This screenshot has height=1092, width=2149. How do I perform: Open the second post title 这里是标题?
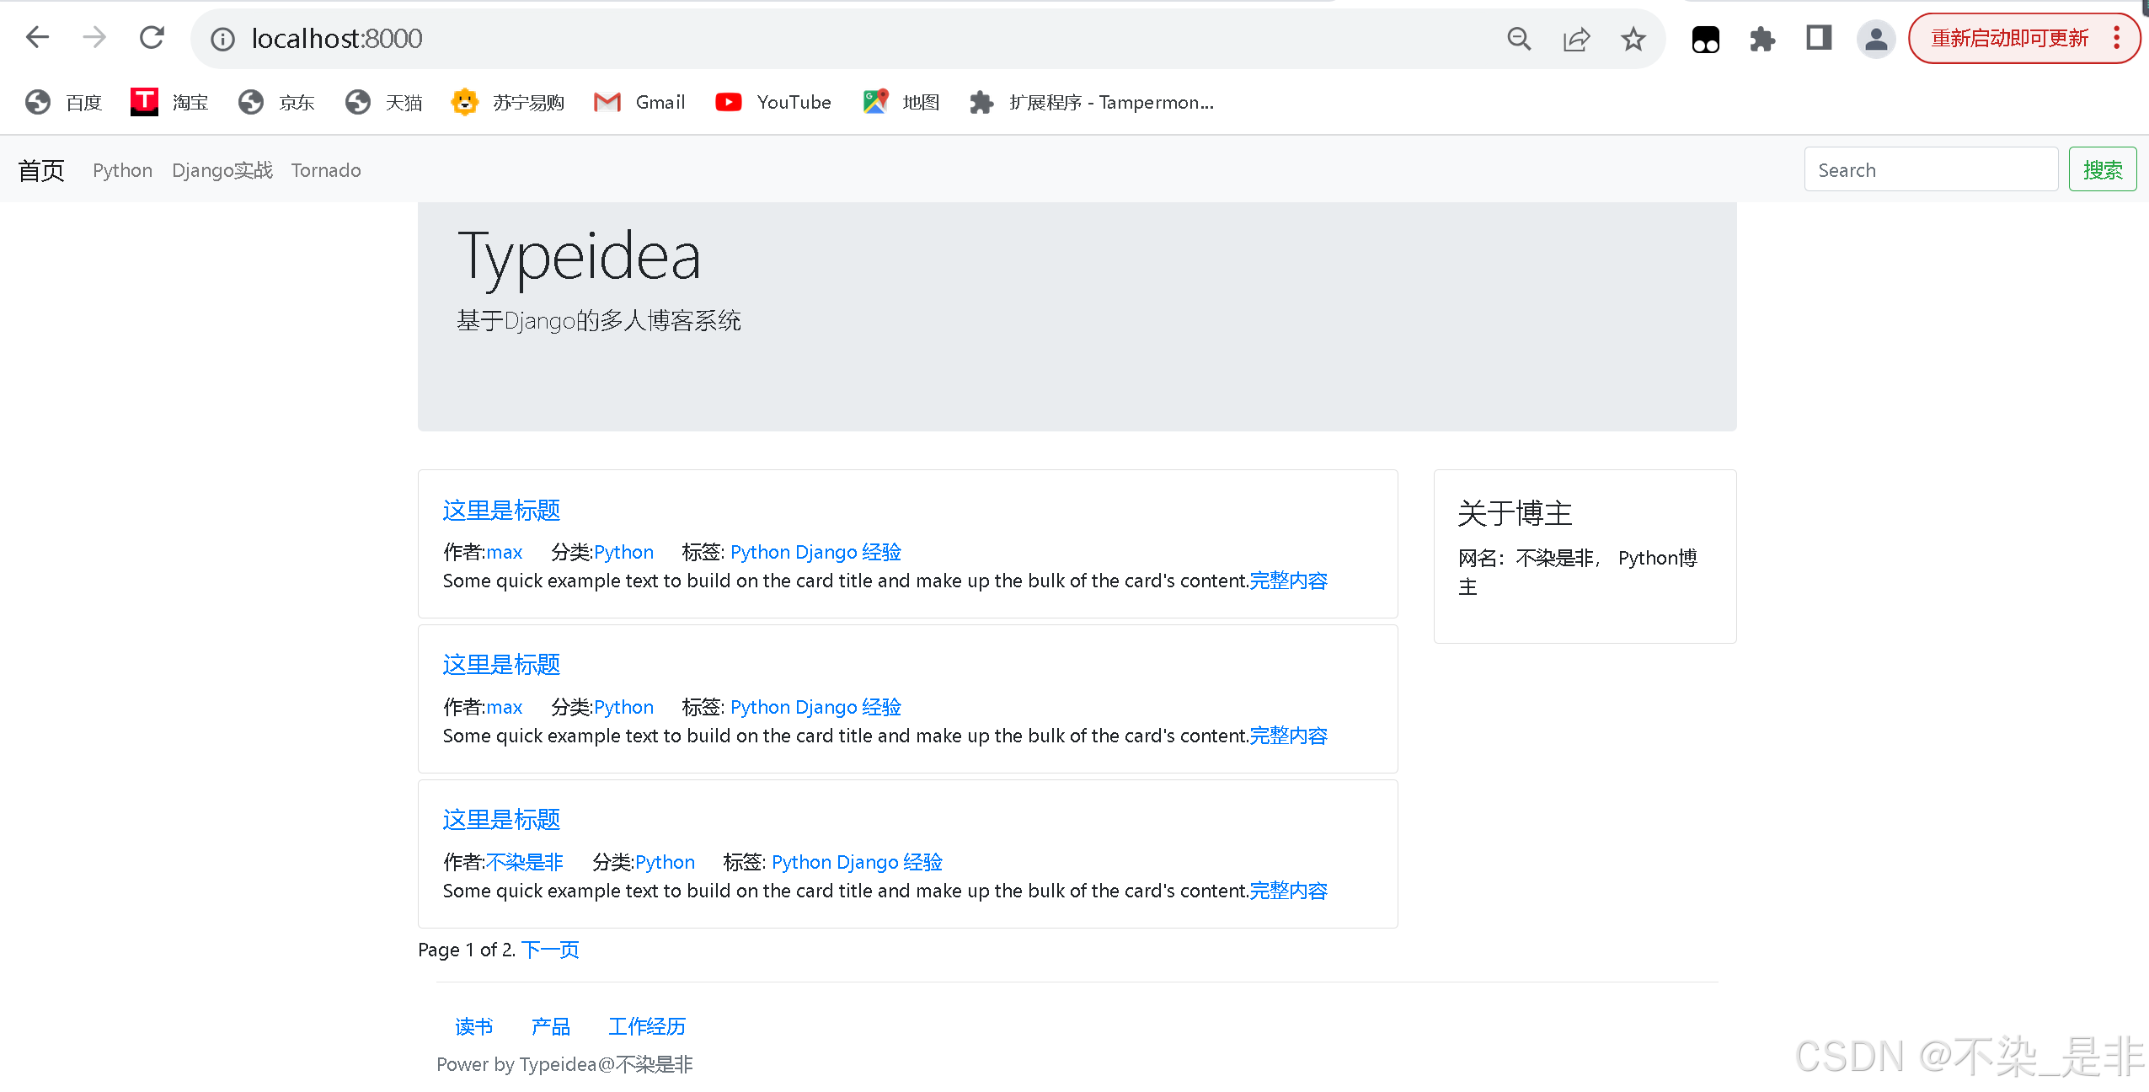pos(501,665)
